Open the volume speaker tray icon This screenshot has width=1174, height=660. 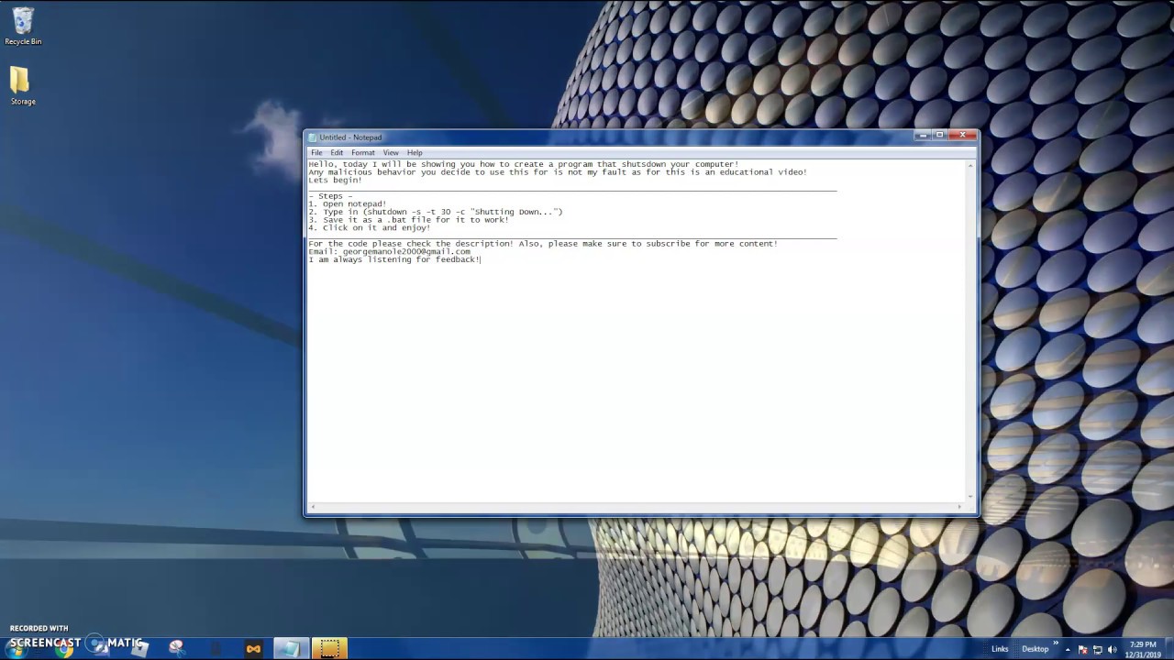pyautogui.click(x=1113, y=649)
